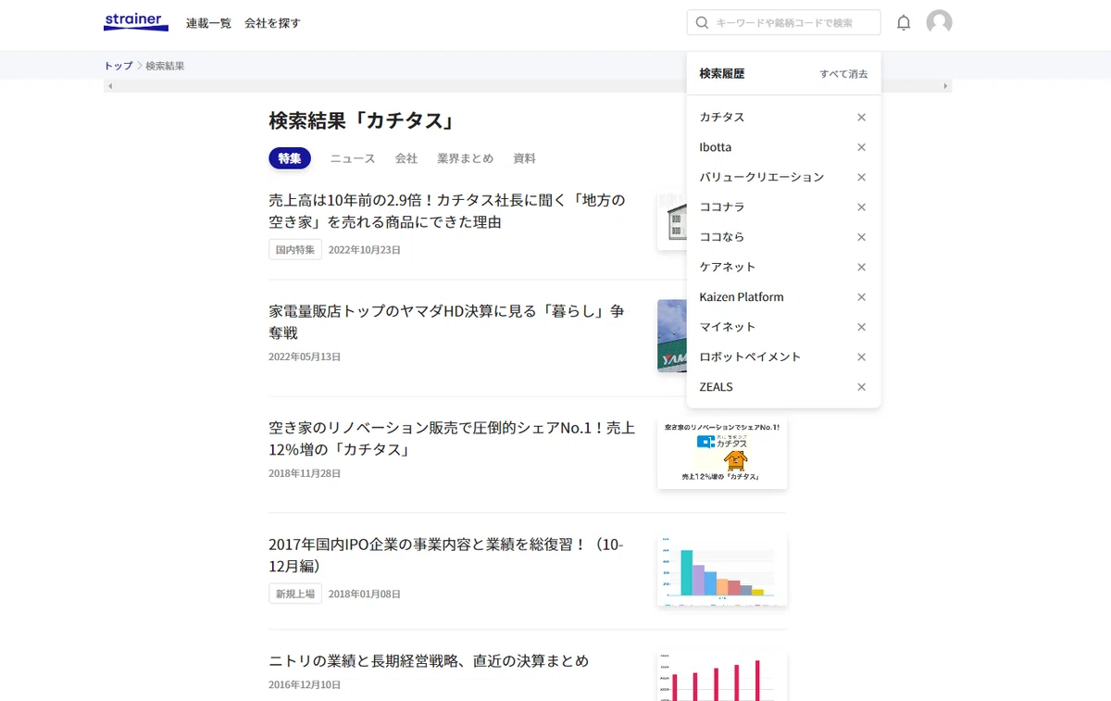Remove ケアネット from search history
Image resolution: width=1111 pixels, height=701 pixels.
pos(861,267)
